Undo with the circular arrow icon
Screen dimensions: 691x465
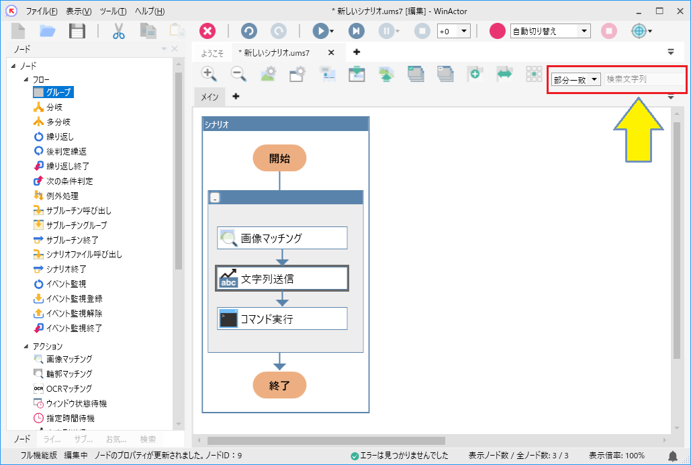point(249,32)
